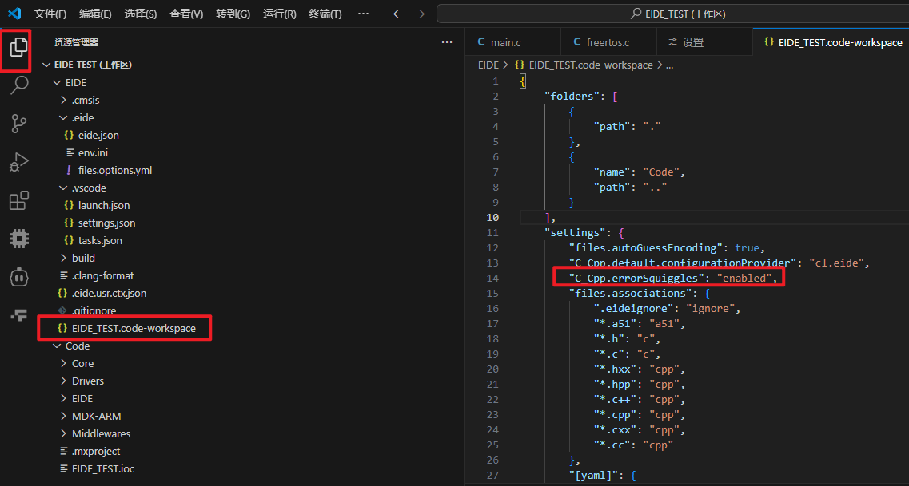Click the breadcrumb trailing ellipsis

[x=669, y=65]
